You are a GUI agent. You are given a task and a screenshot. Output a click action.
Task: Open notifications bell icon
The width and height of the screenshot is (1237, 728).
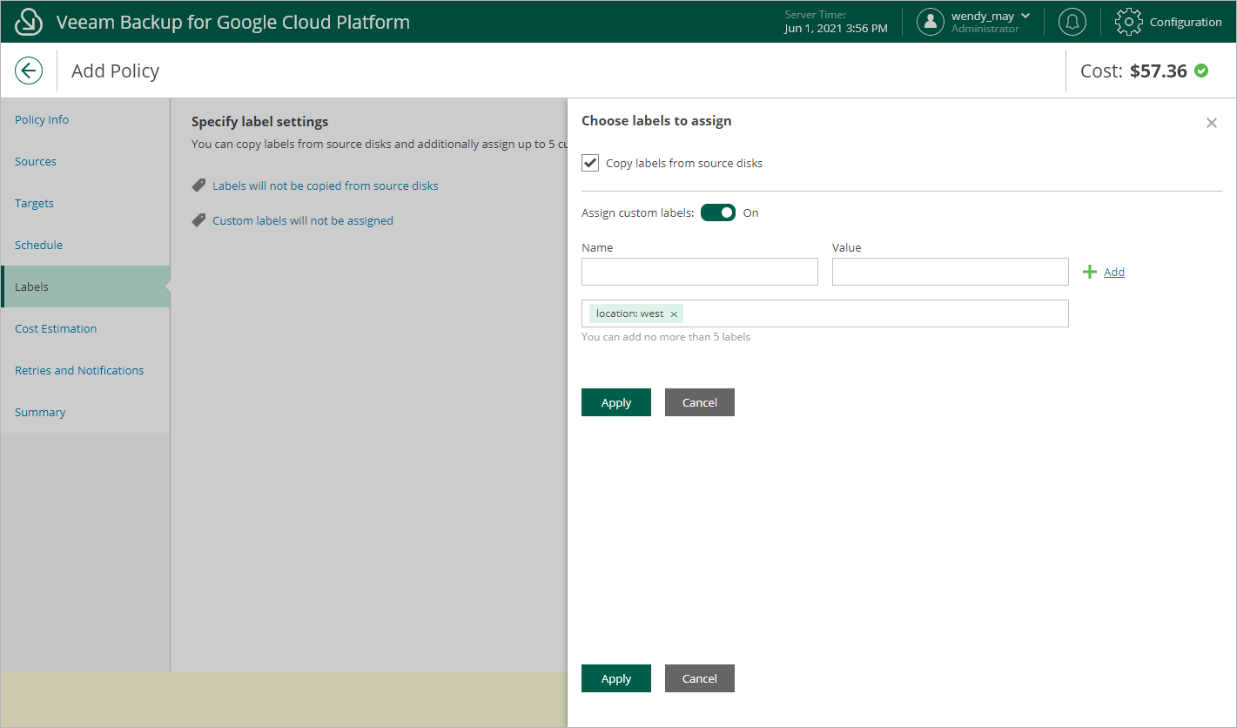coord(1072,22)
